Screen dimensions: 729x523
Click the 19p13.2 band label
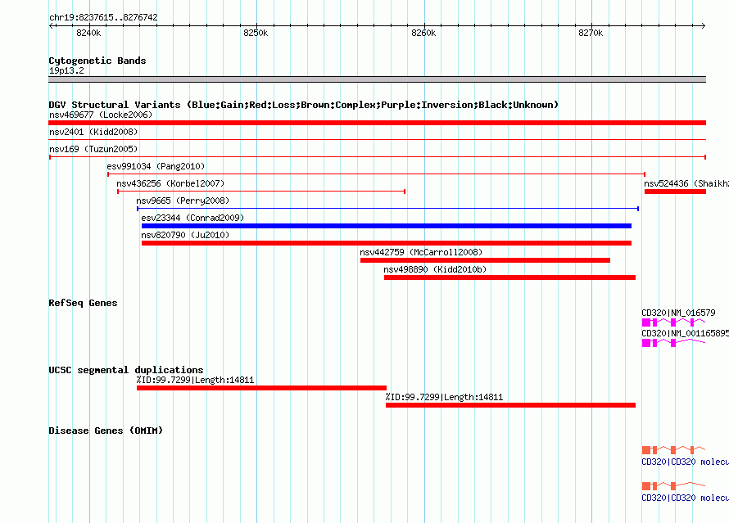(66, 70)
